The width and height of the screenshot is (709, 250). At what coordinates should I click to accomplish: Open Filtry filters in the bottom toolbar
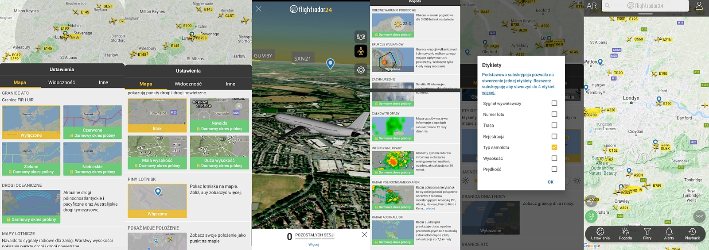tap(647, 234)
